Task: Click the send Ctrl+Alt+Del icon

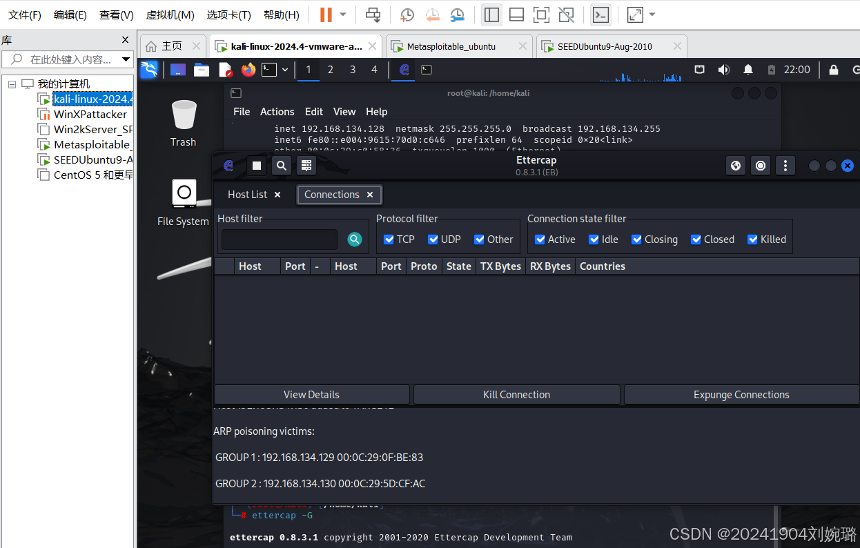Action: [373, 14]
